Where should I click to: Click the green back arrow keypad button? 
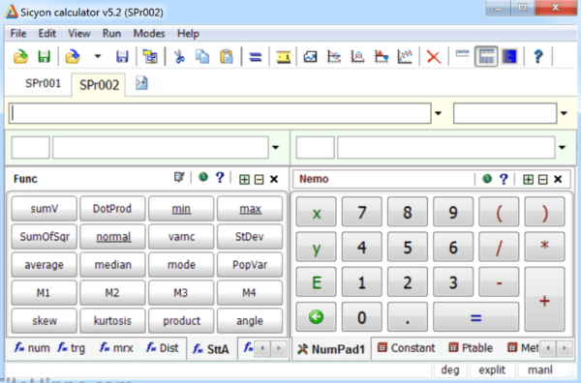(x=316, y=317)
